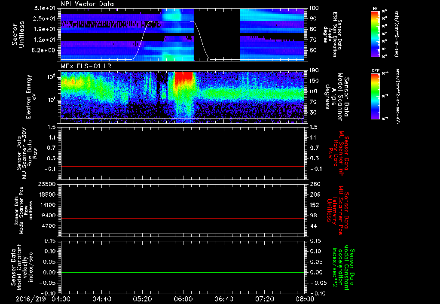This screenshot has width=440, height=304.
Task: Select the "Sector Unitless" y-axis label
Action: [x=18, y=34]
